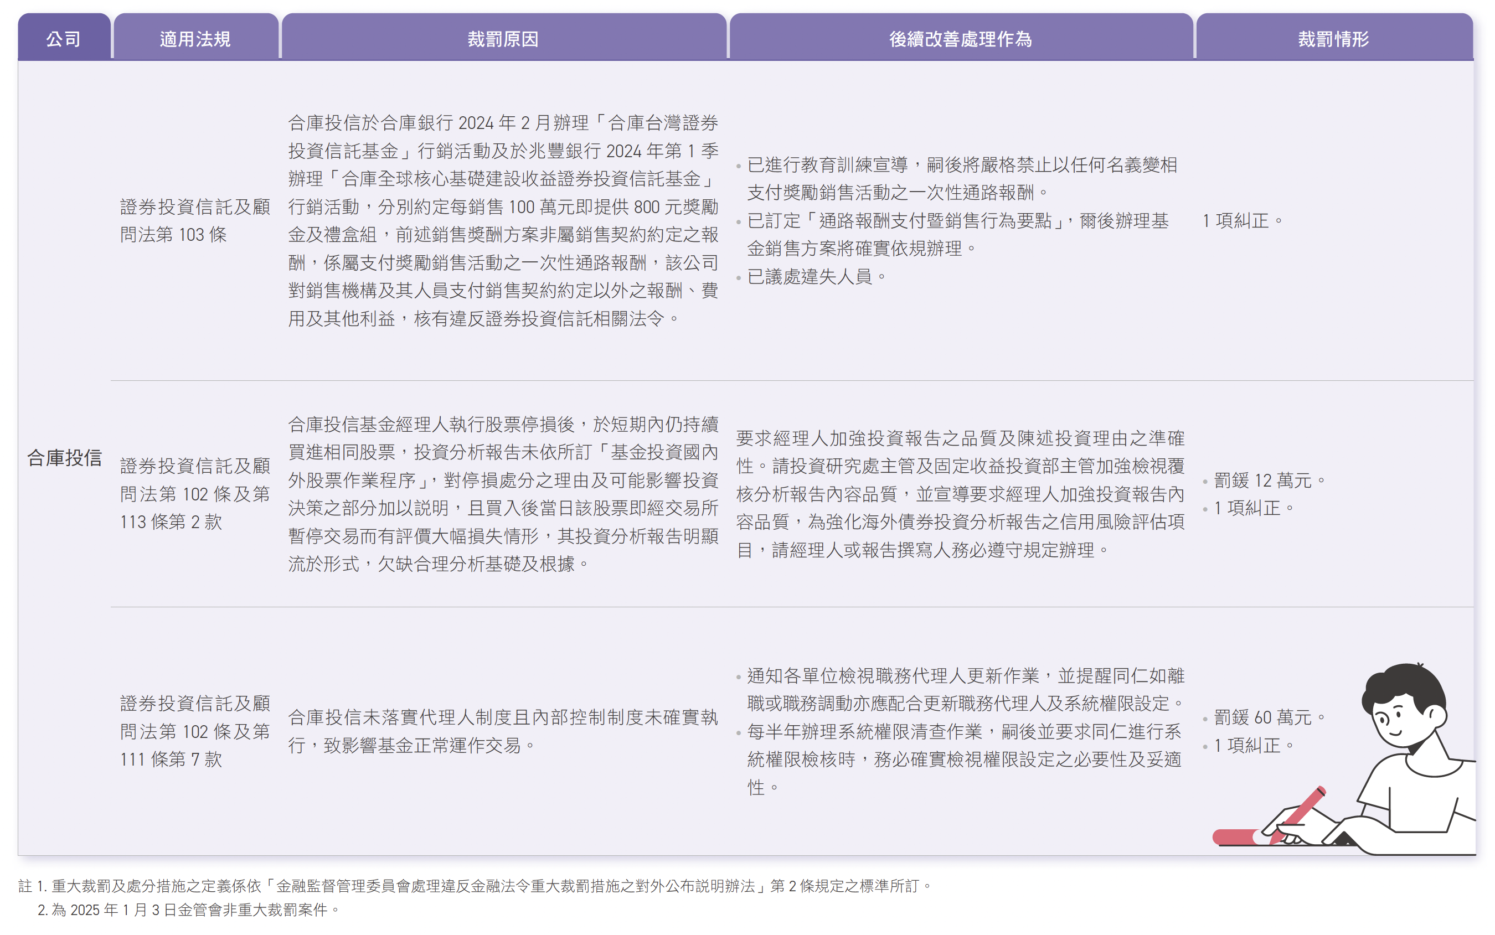The image size is (1495, 935).
Task: Click the bullet 已進行教育訓練宣導
Action: (x=957, y=179)
